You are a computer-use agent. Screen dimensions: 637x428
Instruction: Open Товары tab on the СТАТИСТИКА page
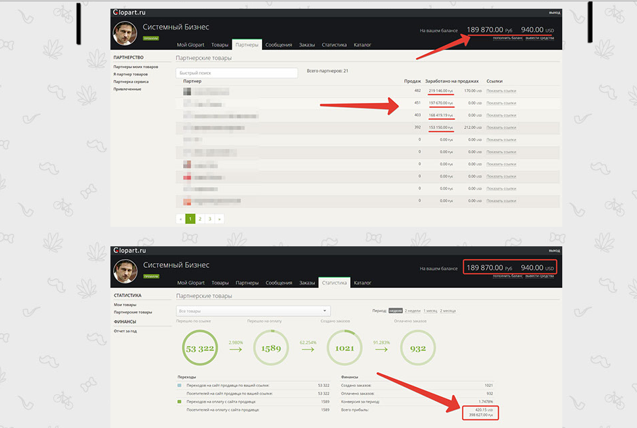point(220,283)
